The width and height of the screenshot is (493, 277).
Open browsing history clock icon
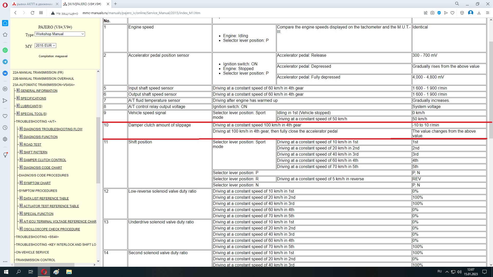tap(5, 128)
